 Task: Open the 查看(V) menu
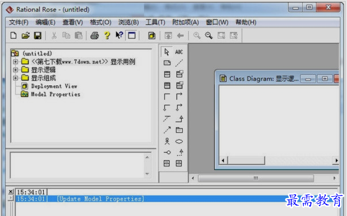pos(73,22)
